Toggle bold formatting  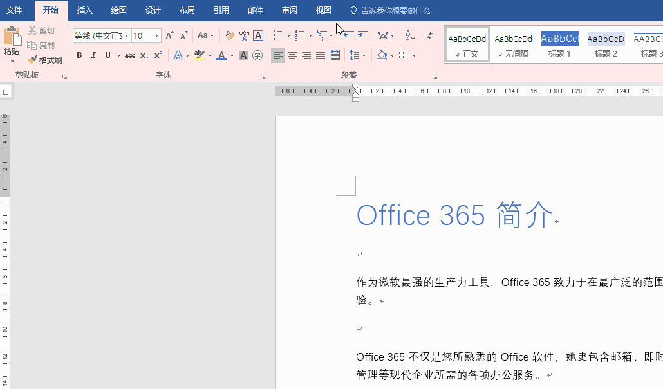(x=79, y=55)
